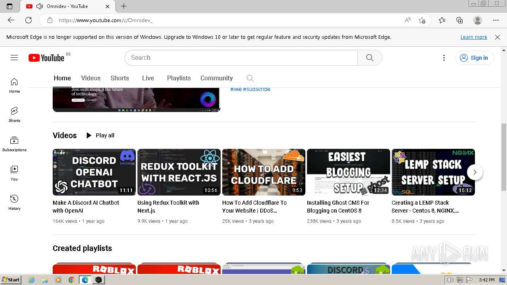The height and width of the screenshot is (285, 507).
Task: Open the taskbar volume control
Action: coord(450,280)
